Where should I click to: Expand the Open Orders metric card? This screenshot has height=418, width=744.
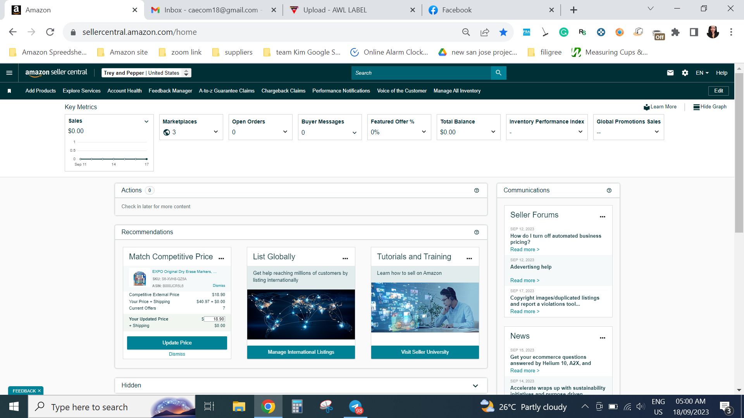pyautogui.click(x=285, y=132)
